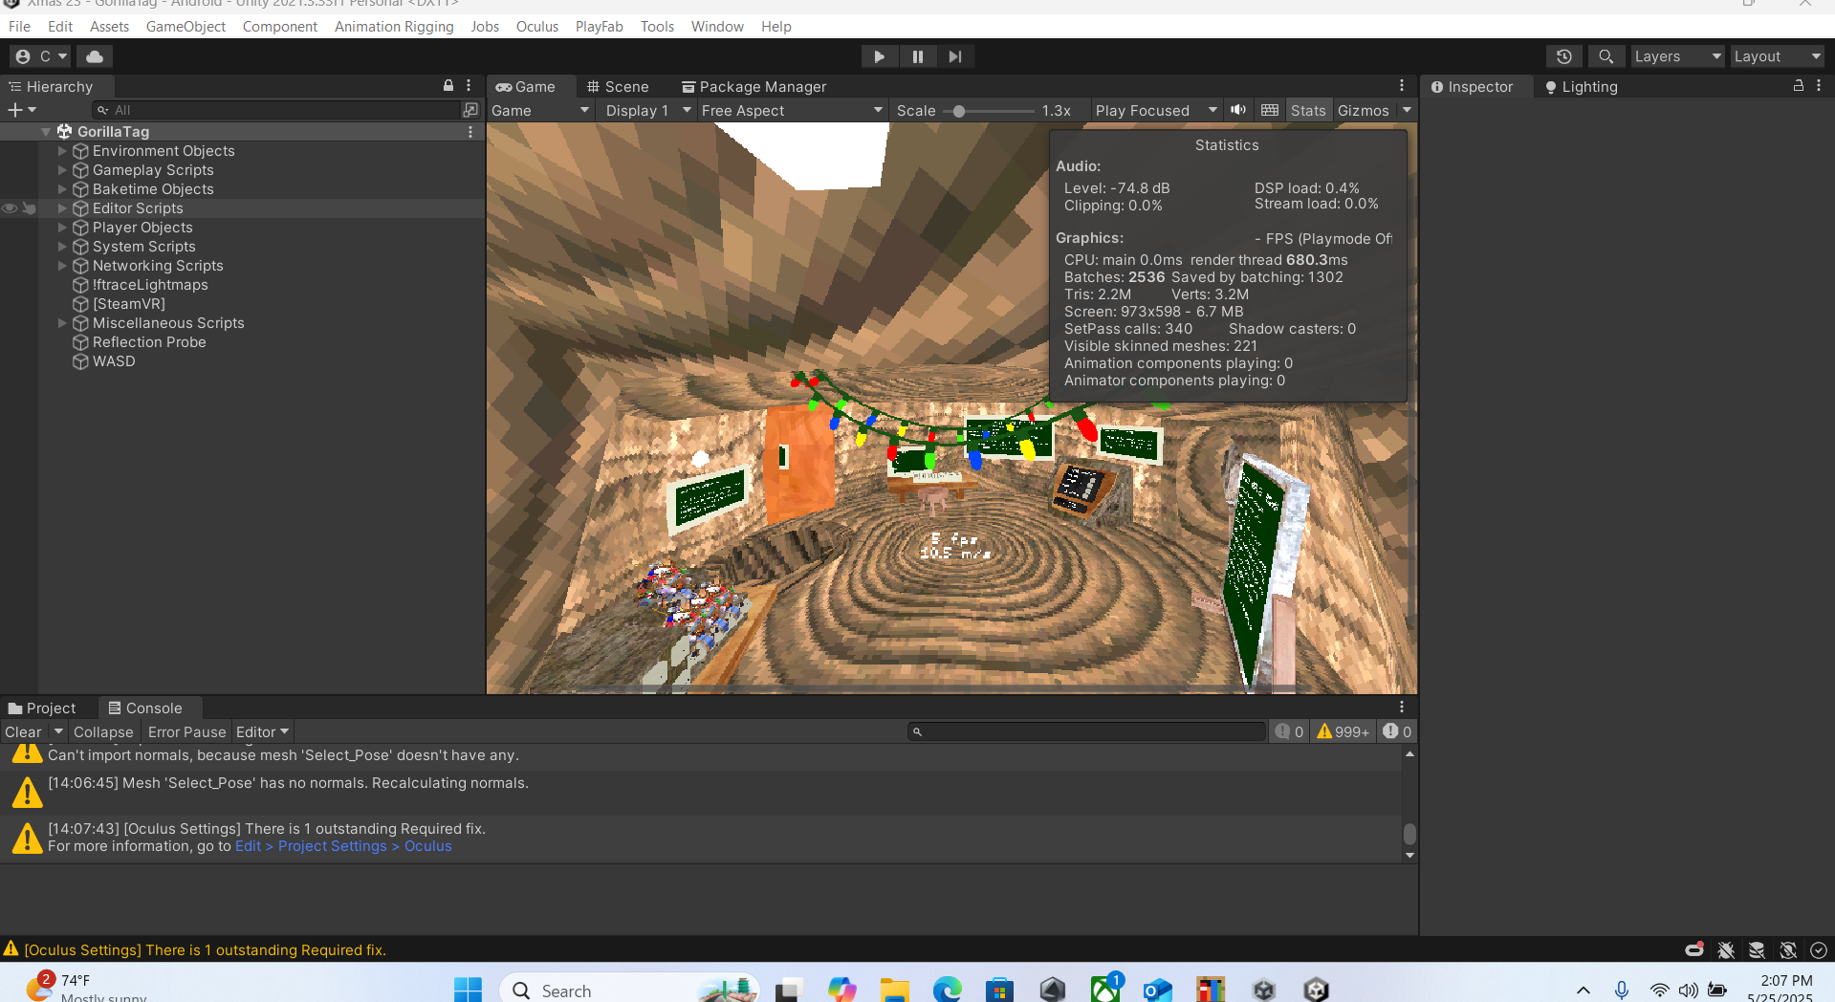The image size is (1835, 1002).
Task: Open Microsoft Edge from the taskbar
Action: [x=947, y=990]
